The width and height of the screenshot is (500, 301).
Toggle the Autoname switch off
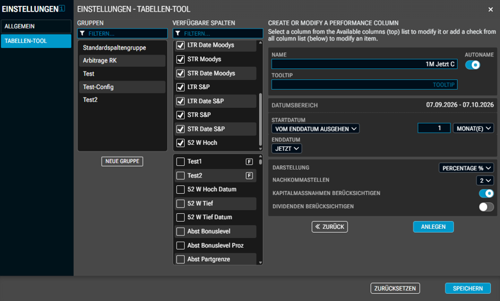473,65
